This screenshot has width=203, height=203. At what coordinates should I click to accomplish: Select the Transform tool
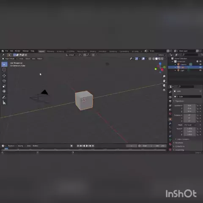pos(4,91)
